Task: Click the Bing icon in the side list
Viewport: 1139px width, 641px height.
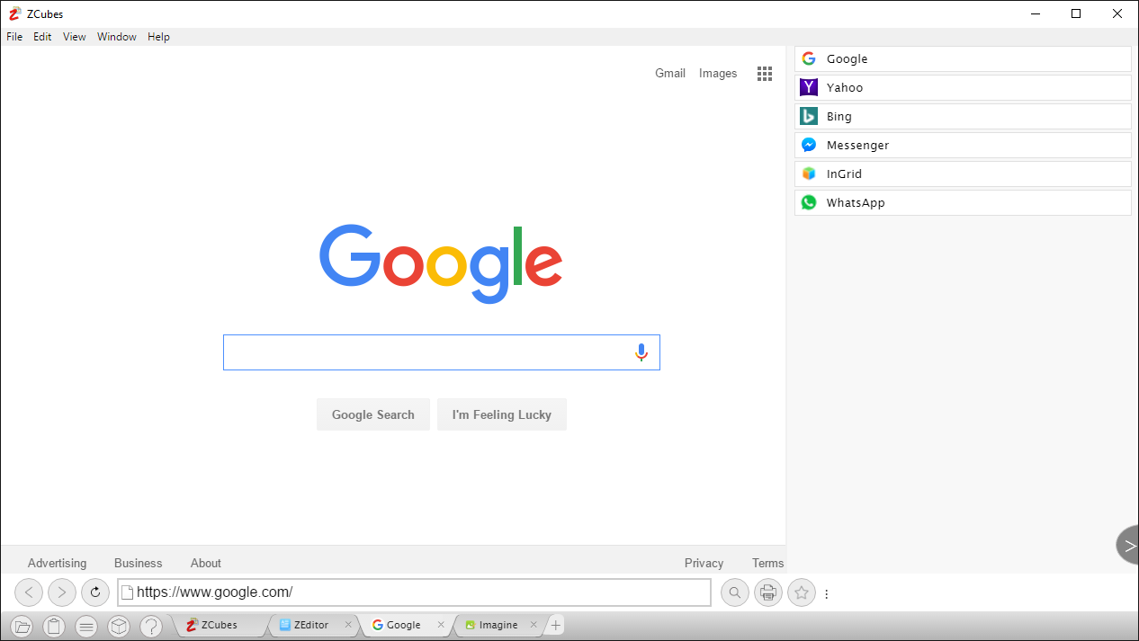Action: pyautogui.click(x=809, y=116)
